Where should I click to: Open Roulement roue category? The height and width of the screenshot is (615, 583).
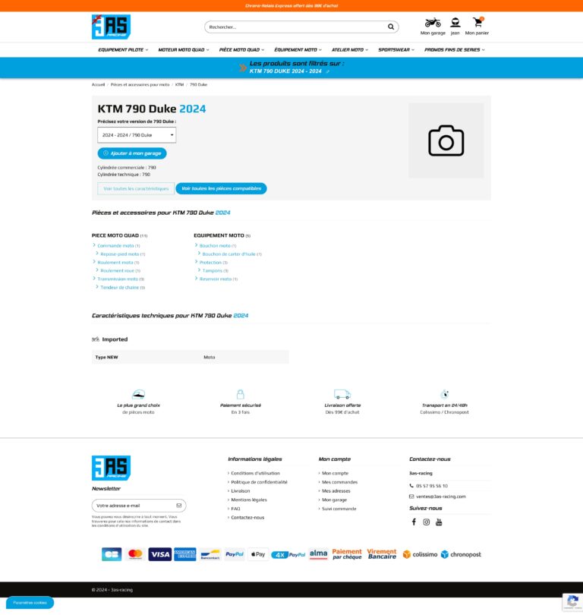117,270
